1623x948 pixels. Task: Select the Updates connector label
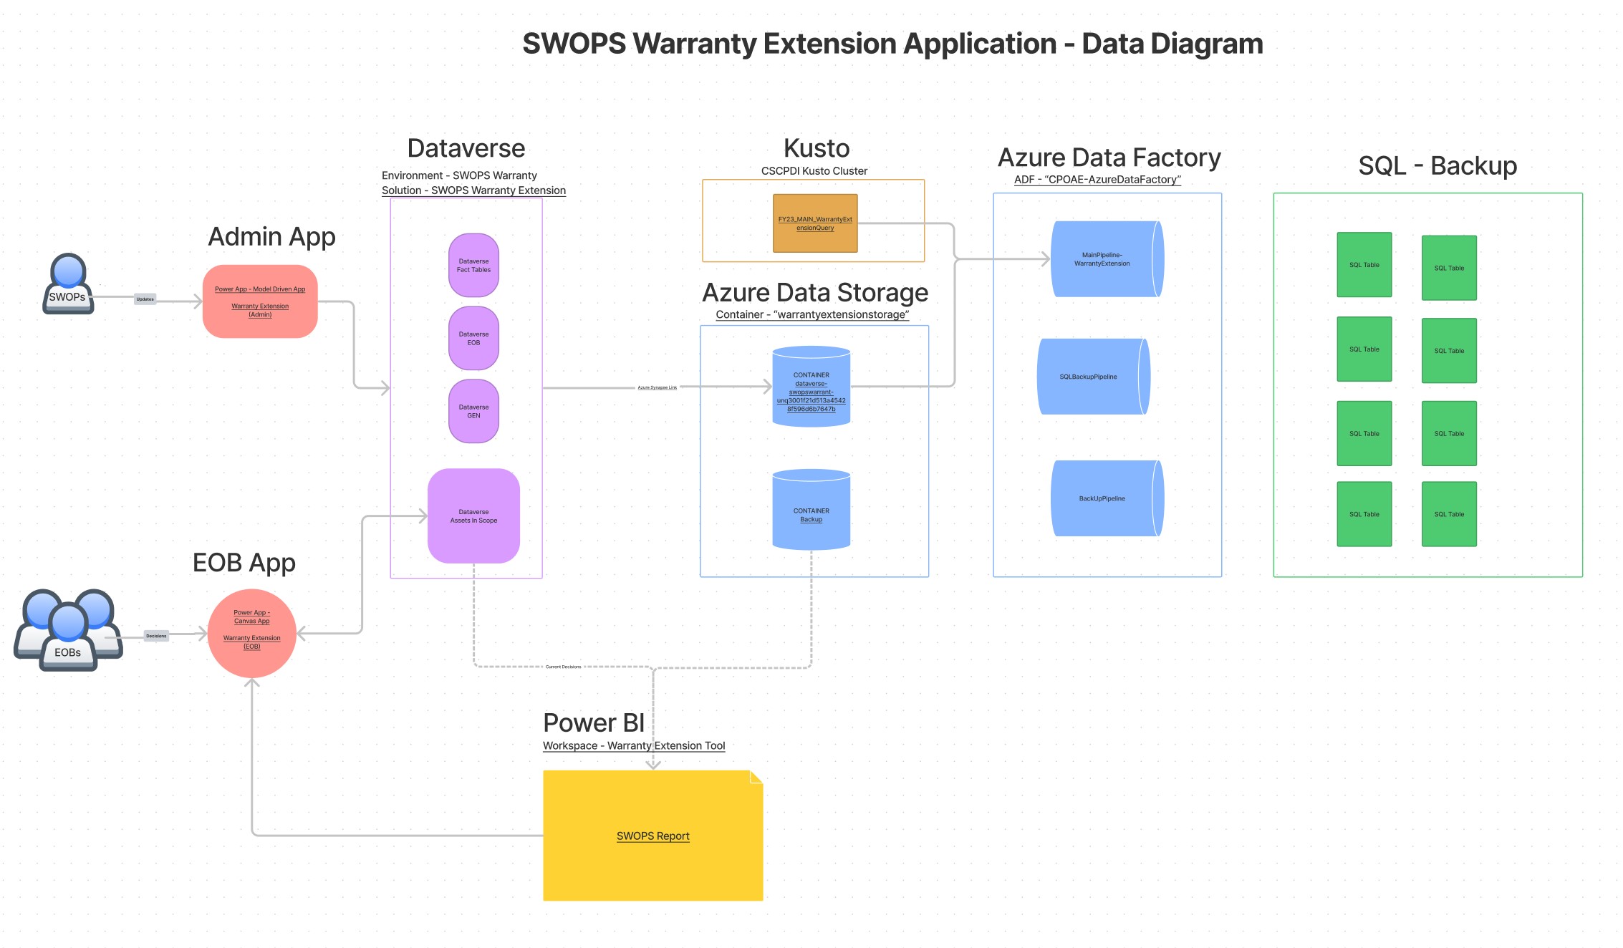coord(145,299)
